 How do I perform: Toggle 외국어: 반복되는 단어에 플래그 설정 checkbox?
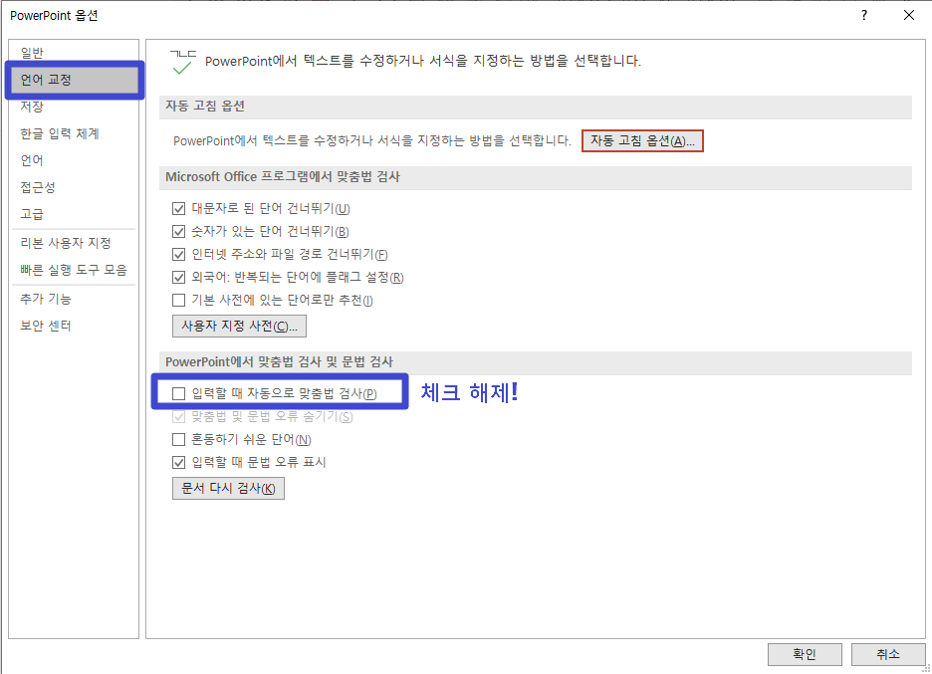point(178,277)
